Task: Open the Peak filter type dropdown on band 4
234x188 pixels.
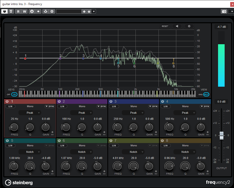Action: point(185,113)
